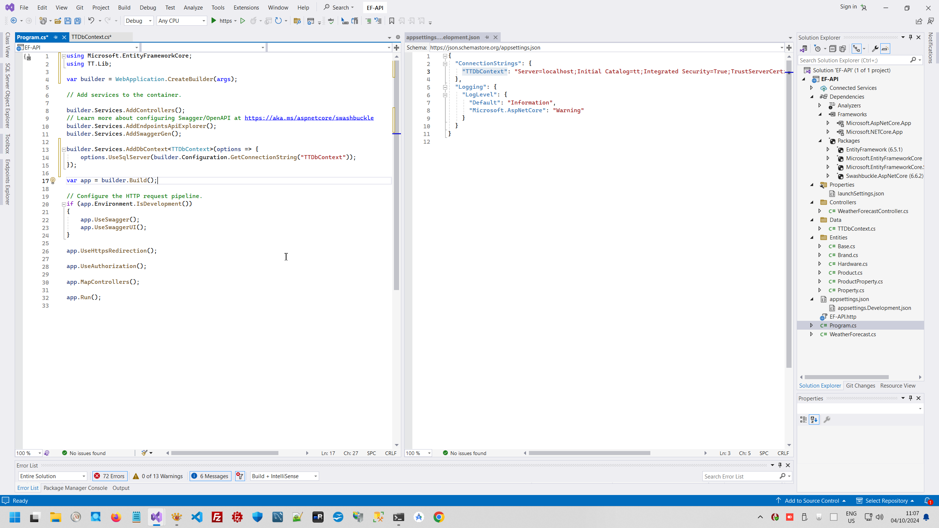Screen dimensions: 939x528
Task: Click the error list filter icon
Action: coord(240,476)
